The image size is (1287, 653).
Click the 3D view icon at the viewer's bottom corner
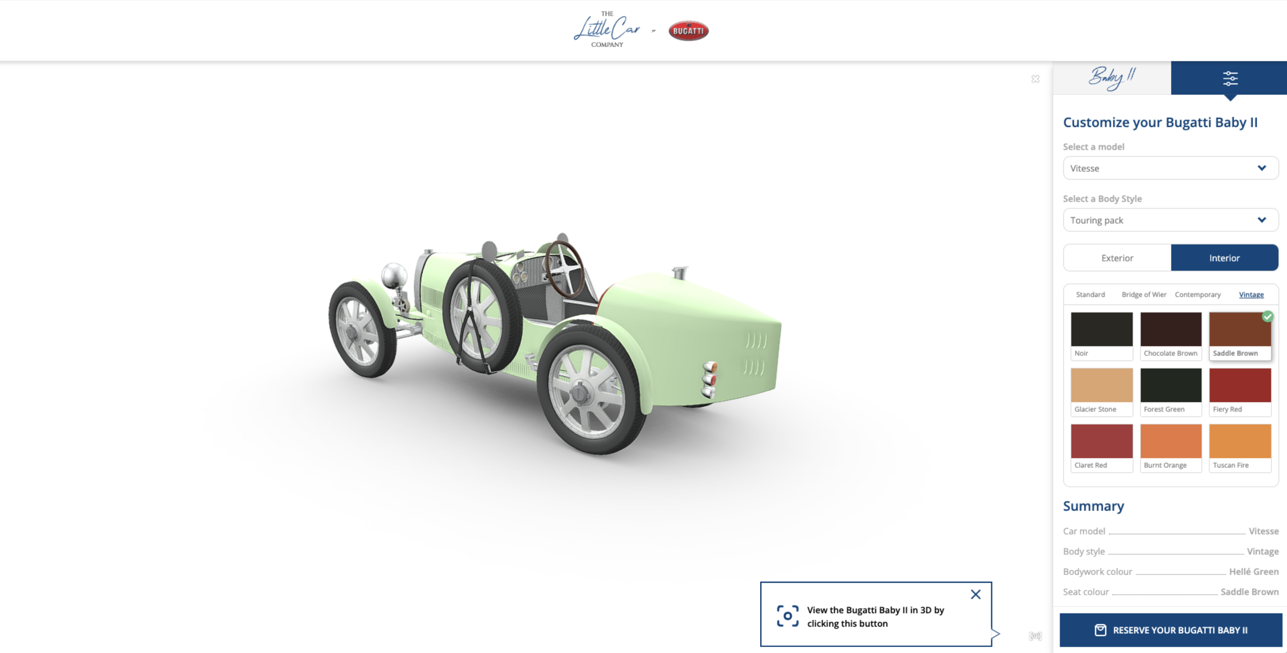(1035, 636)
